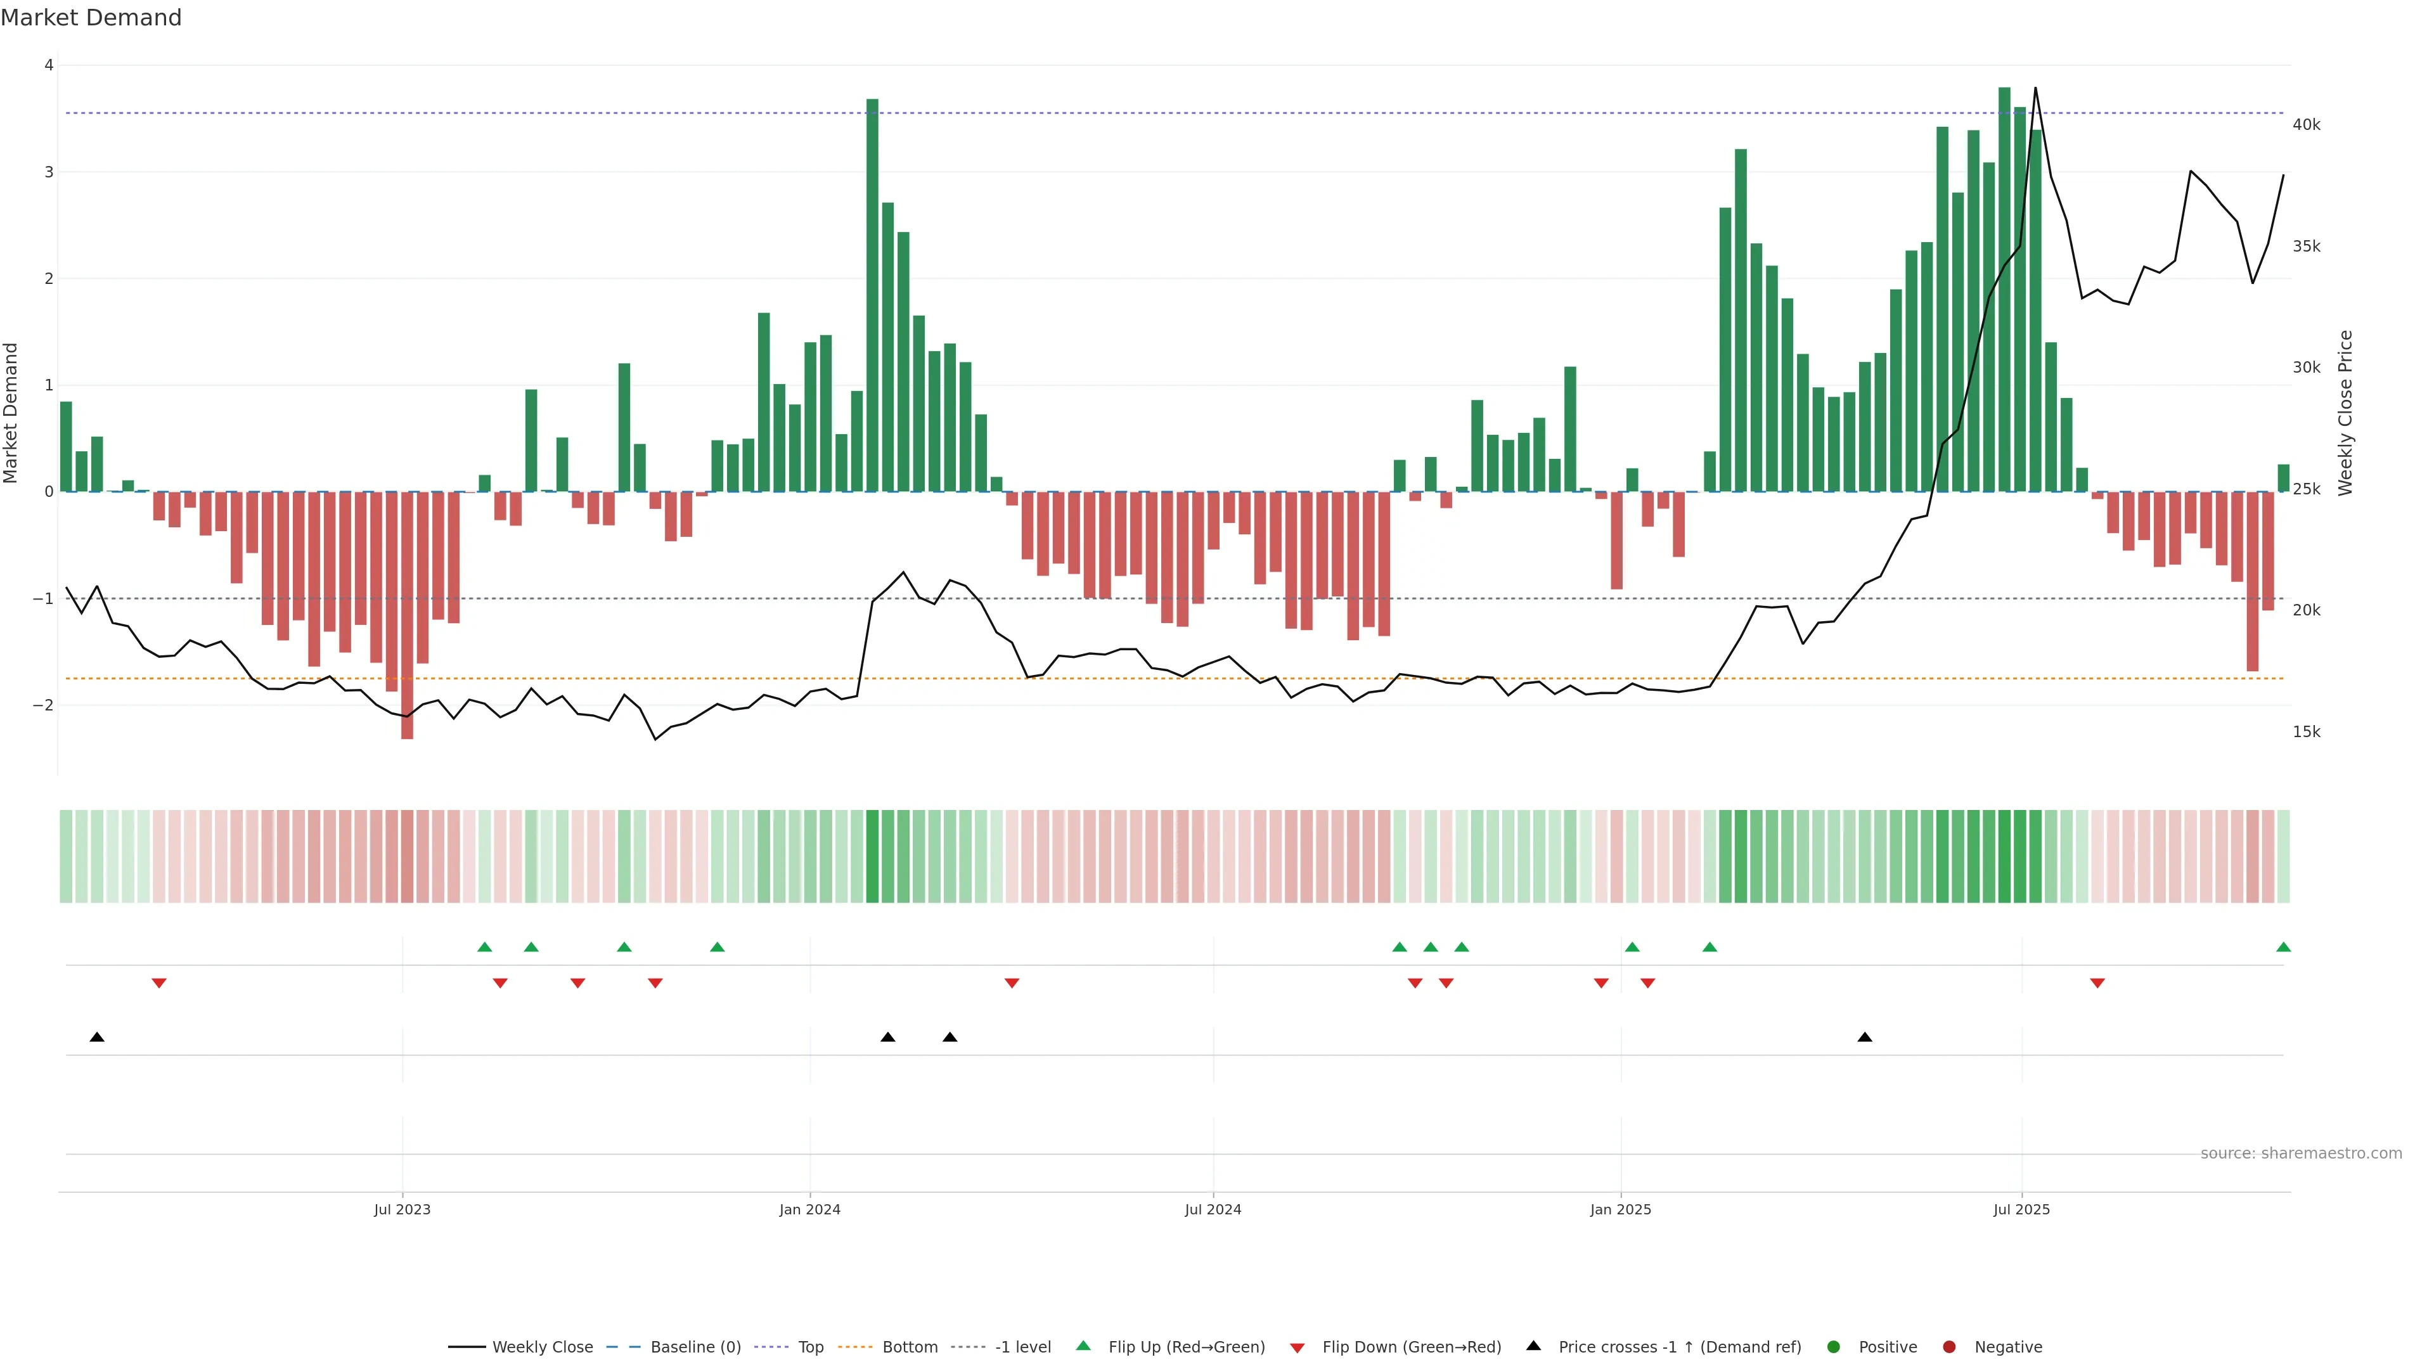
Task: Click red Flip Down legend triangle
Action: [x=1297, y=1348]
